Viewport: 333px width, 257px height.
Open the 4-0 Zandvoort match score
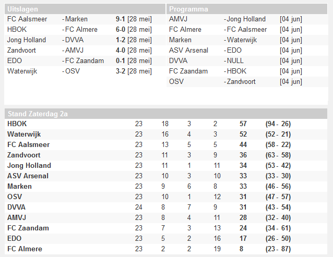click(x=123, y=51)
